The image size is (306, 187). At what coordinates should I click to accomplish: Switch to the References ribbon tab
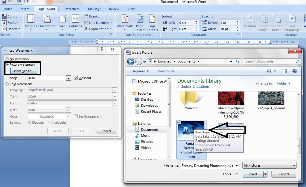[71, 9]
